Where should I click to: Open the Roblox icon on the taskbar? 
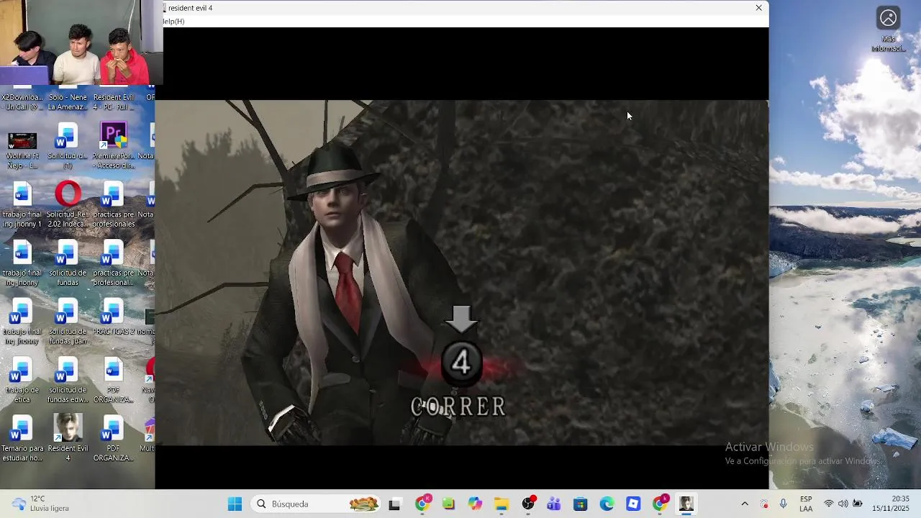point(633,504)
